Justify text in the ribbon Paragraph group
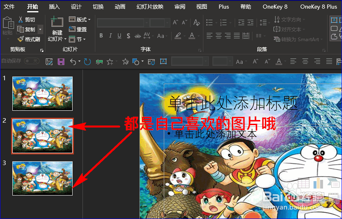342x219 pixels. (x=237, y=36)
